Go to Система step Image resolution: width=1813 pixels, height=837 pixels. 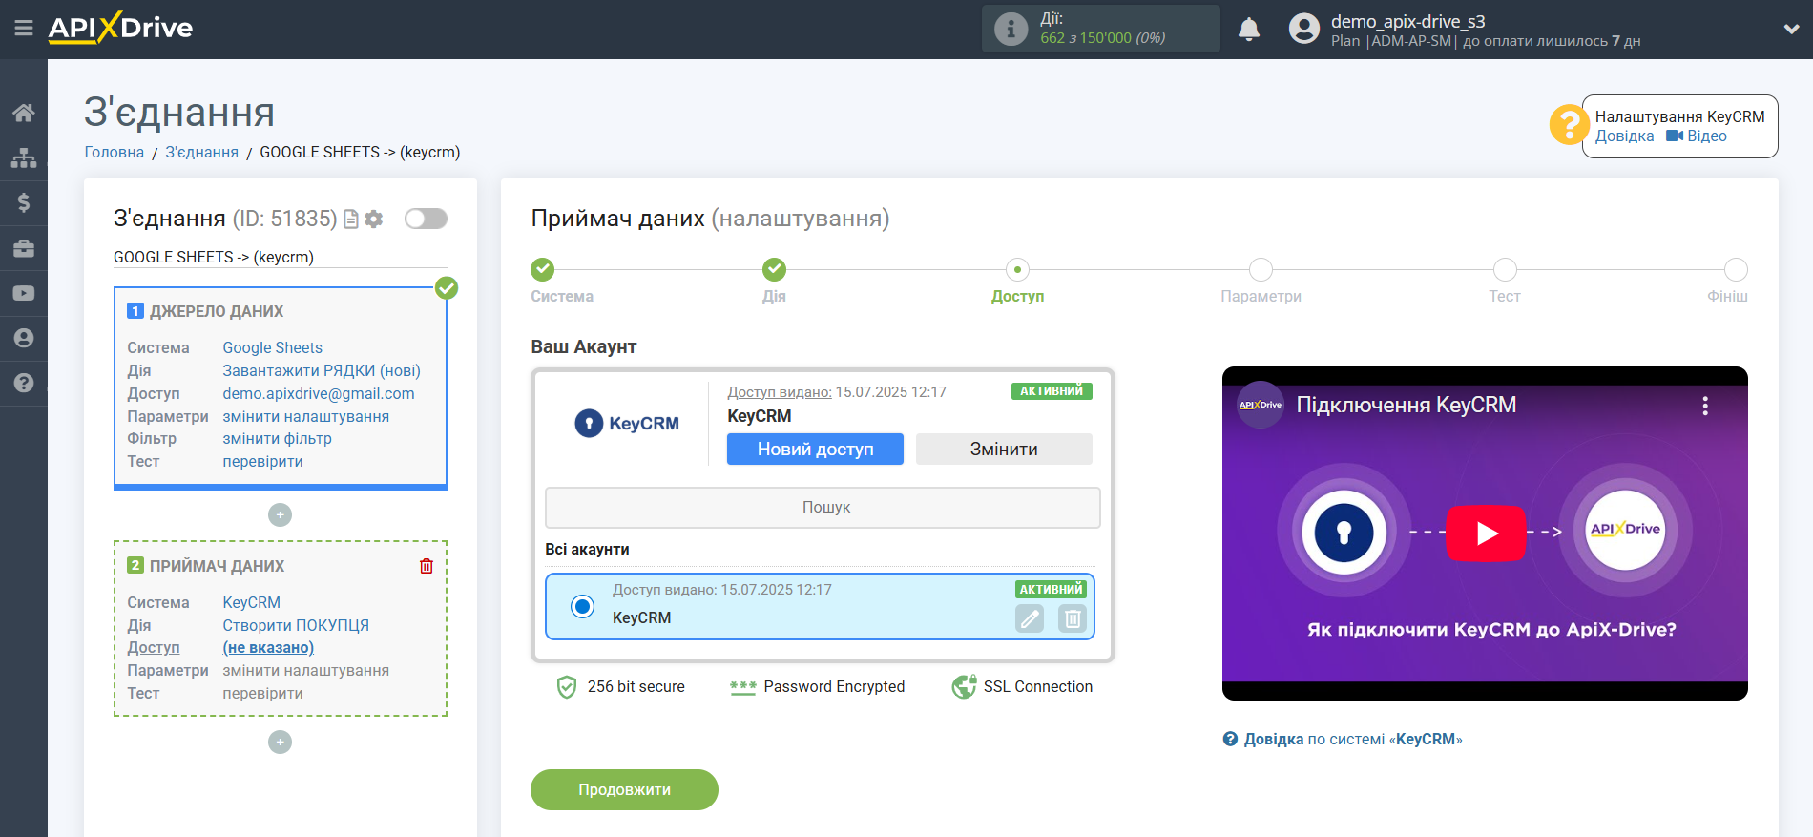pos(543,269)
